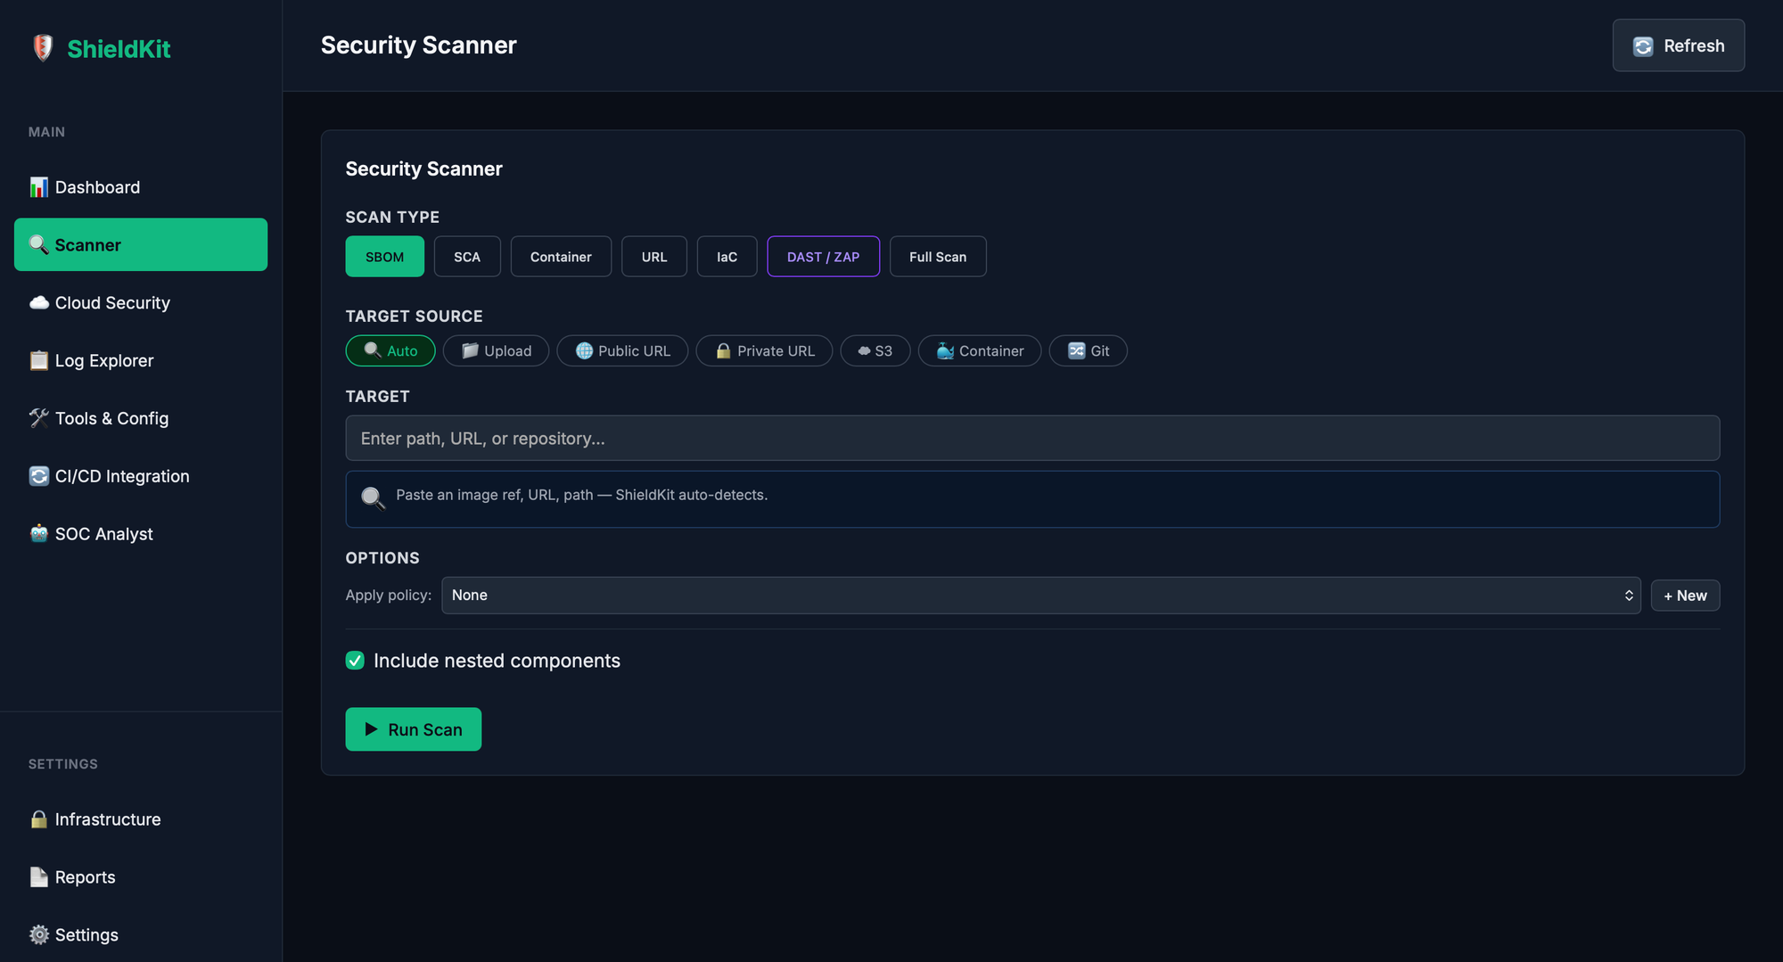Click the Tools & Config wrench icon
This screenshot has width=1783, height=962.
click(x=38, y=418)
